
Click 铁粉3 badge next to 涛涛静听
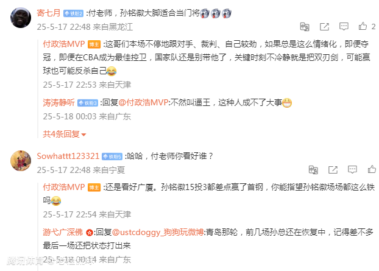(x=88, y=103)
